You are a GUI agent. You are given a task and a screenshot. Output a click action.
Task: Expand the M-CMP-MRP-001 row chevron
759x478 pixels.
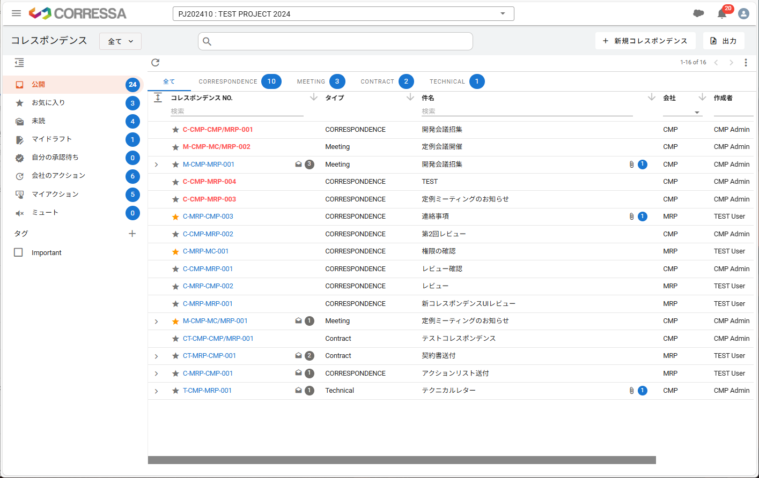point(156,164)
